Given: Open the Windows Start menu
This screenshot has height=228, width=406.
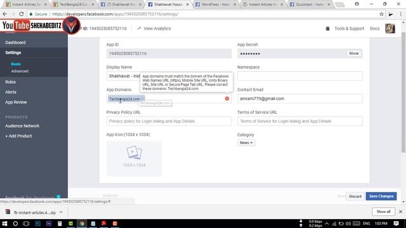Looking at the screenshot, I should (4, 224).
